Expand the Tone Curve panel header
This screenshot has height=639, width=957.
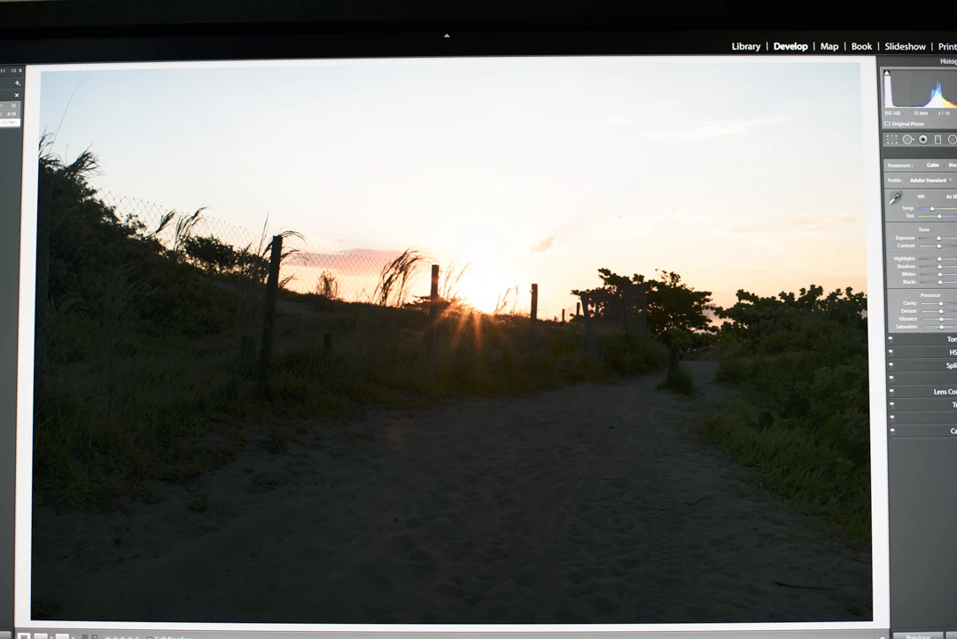coord(922,339)
